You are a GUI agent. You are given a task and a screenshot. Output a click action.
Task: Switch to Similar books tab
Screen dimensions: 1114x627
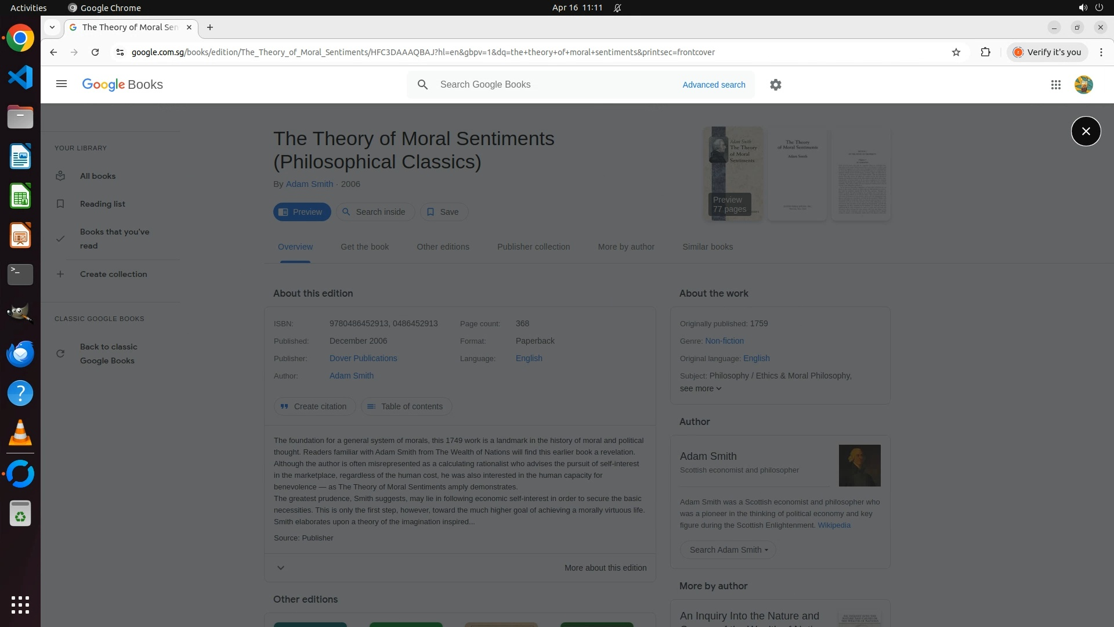point(707,247)
